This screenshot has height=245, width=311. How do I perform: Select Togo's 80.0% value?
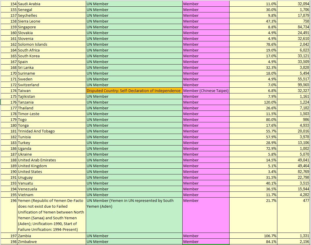point(253,119)
